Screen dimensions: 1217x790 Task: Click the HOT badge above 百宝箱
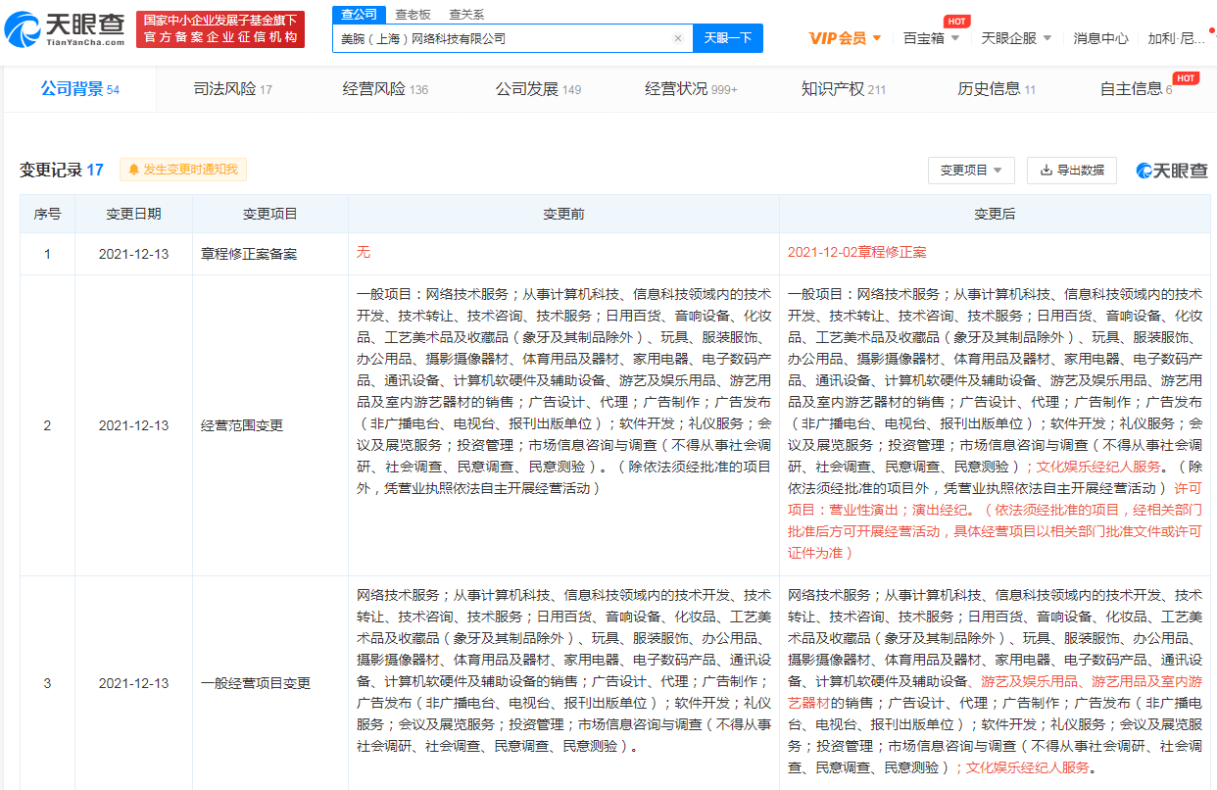(956, 22)
